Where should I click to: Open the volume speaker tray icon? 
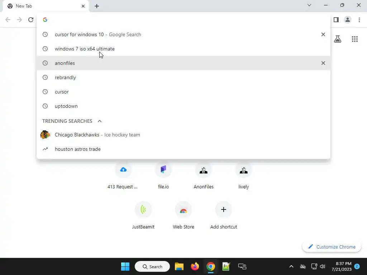click(x=323, y=266)
